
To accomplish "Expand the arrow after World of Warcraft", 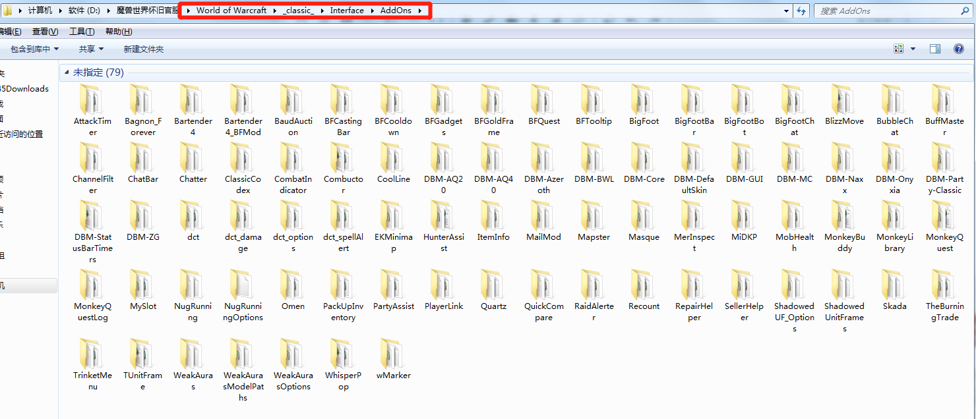I will [274, 11].
